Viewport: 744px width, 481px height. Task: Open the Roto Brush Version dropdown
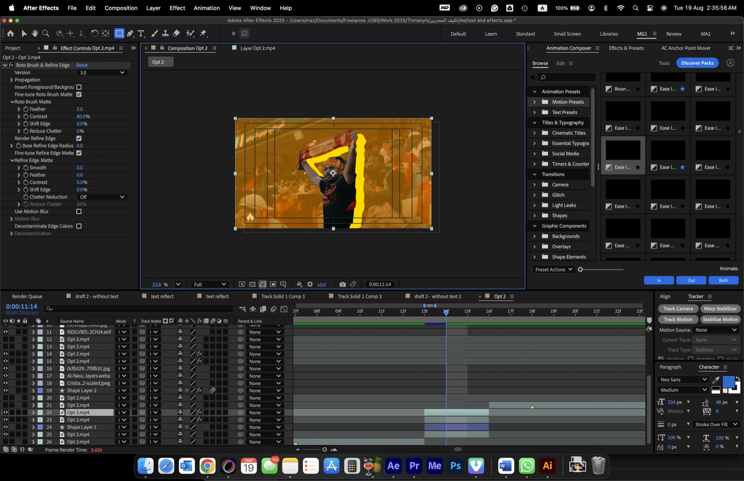tap(102, 73)
